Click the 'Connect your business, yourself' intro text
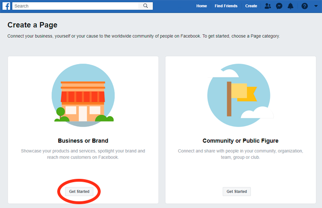The height and width of the screenshot is (208, 322). (x=144, y=36)
